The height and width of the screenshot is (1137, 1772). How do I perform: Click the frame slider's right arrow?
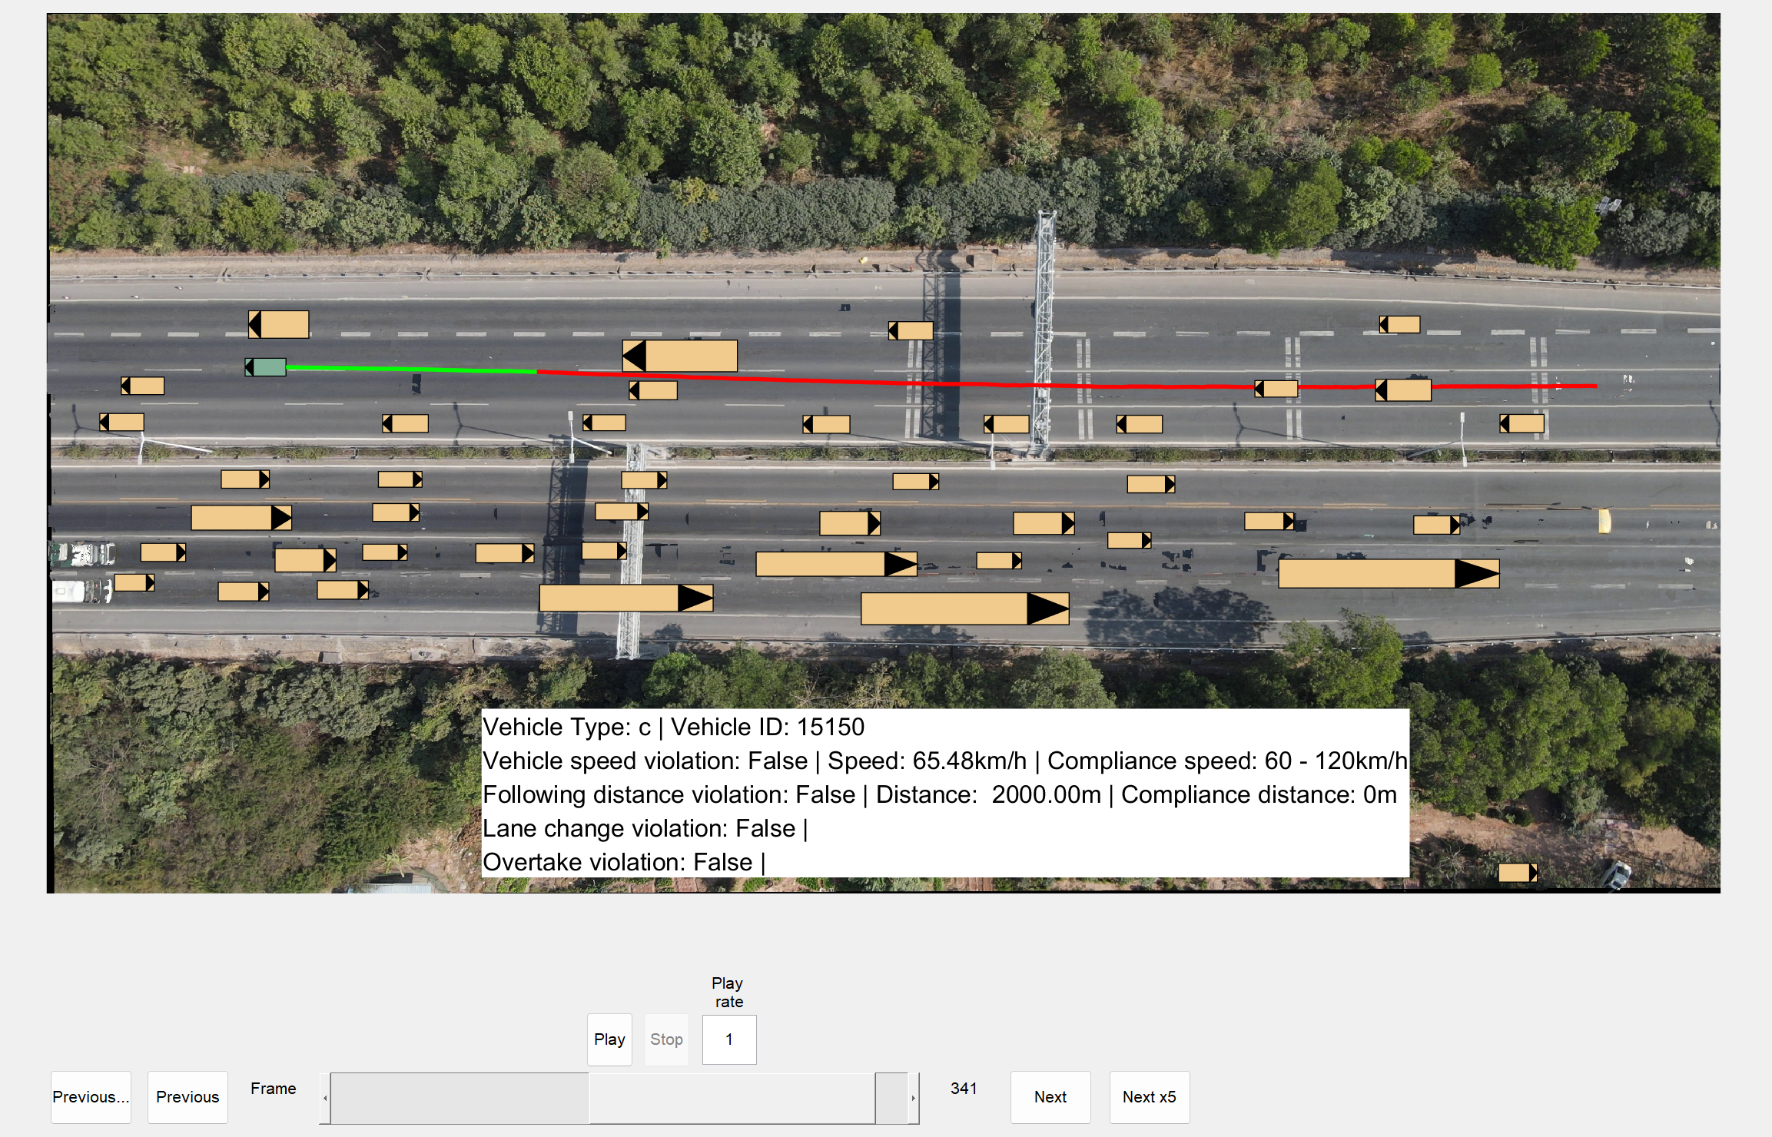913,1098
